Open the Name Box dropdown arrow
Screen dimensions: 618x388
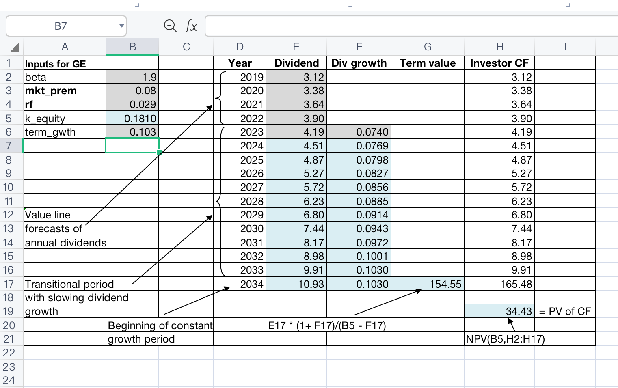pyautogui.click(x=121, y=26)
